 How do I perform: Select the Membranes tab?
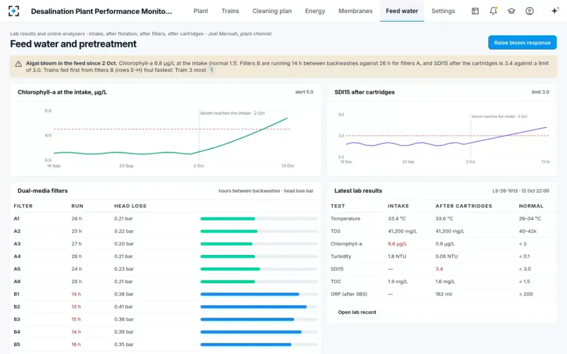(x=355, y=11)
